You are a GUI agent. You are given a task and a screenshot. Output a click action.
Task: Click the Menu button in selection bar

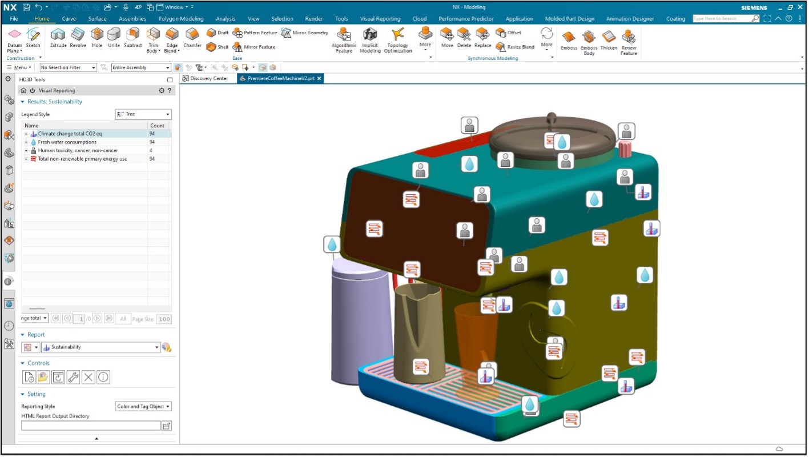pyautogui.click(x=19, y=67)
